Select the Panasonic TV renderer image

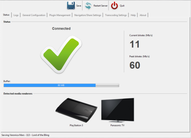click(x=118, y=110)
